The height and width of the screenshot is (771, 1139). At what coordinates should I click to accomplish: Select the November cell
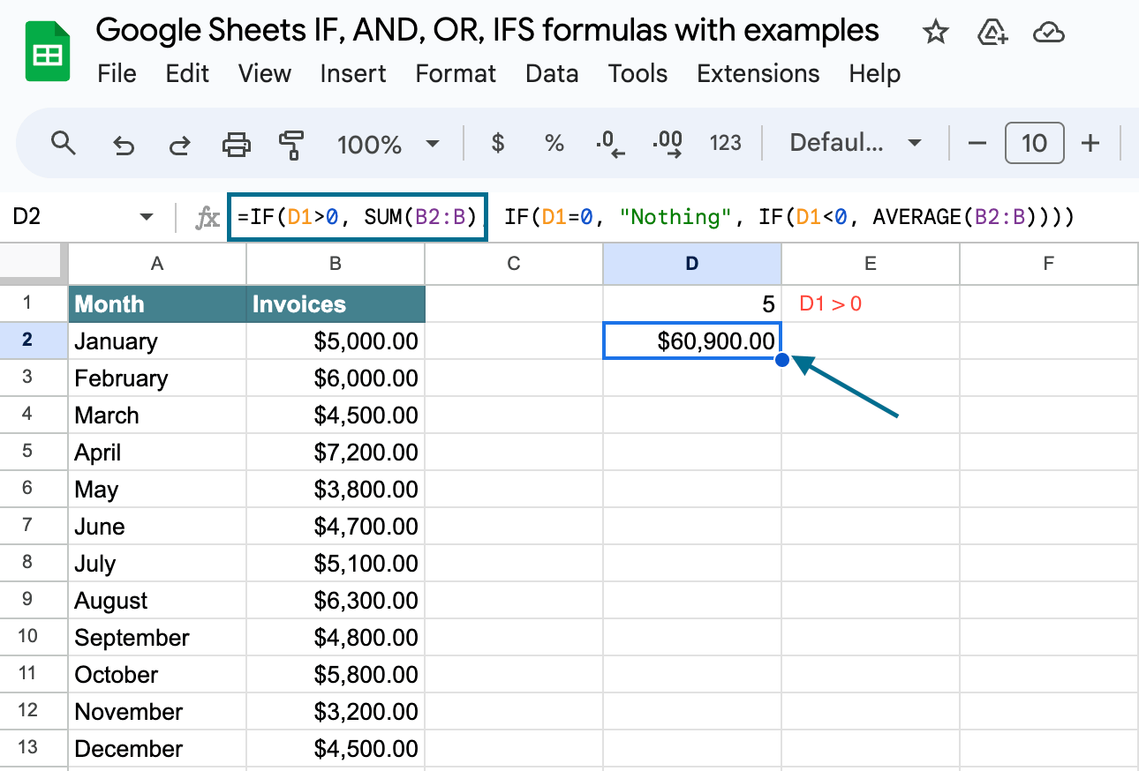click(x=157, y=711)
